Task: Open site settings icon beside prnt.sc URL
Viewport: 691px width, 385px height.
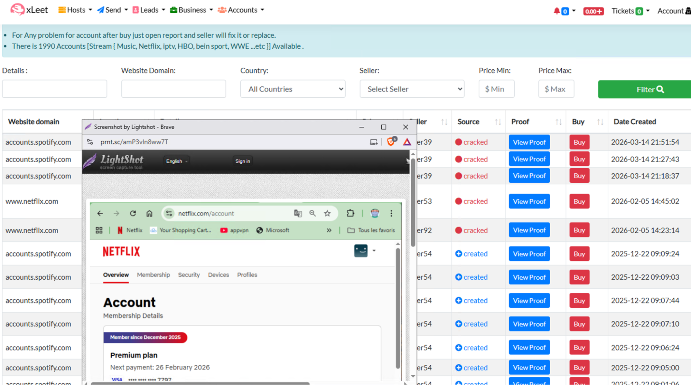Action: tap(90, 142)
